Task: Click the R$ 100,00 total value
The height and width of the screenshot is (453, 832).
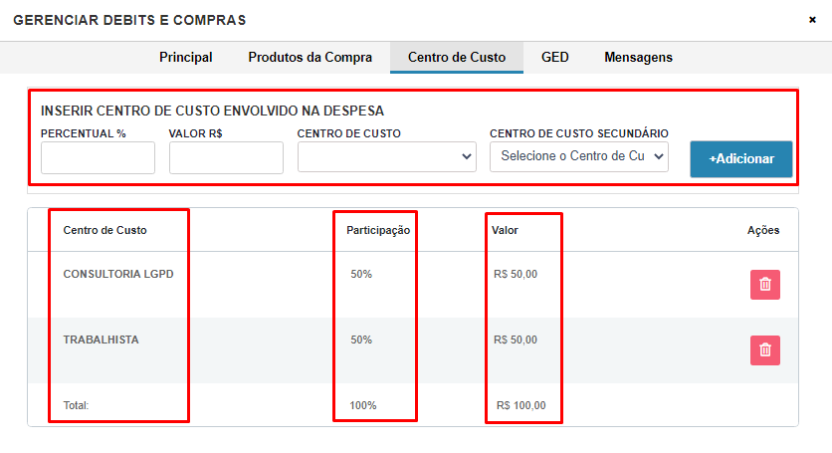Action: [521, 406]
